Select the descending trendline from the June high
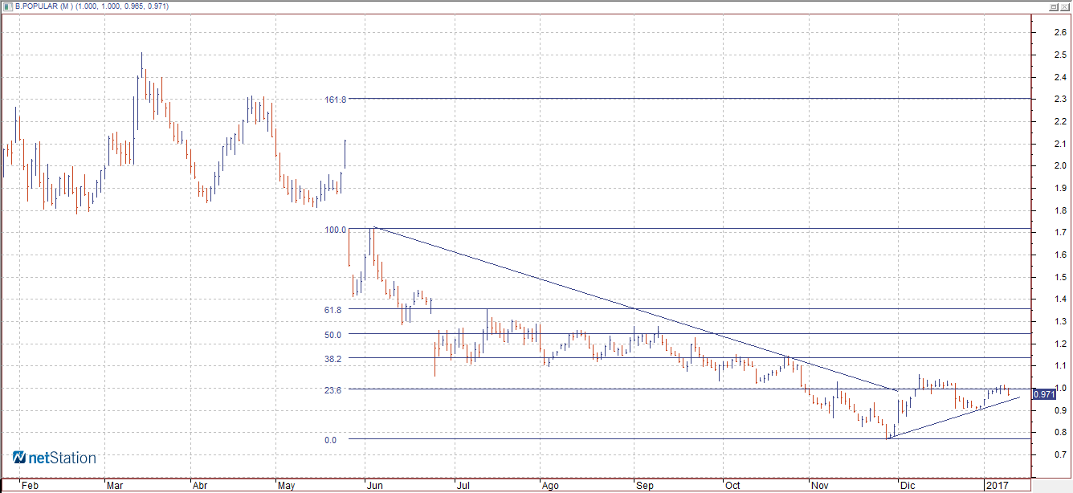 [x=634, y=309]
